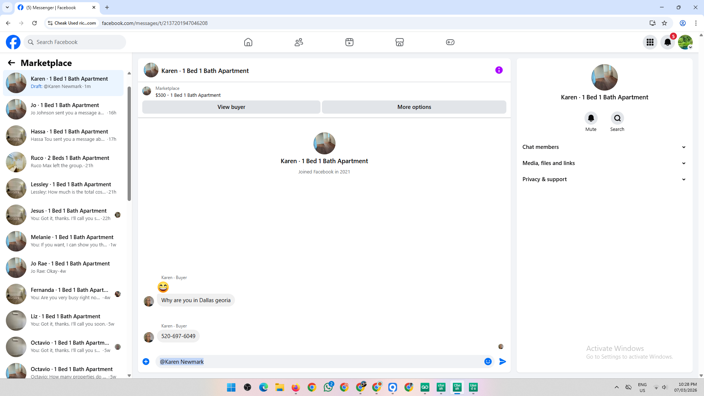Open the Jo 1 Bed 1 Bath conversation
This screenshot has height=396, width=704.
pyautogui.click(x=63, y=109)
